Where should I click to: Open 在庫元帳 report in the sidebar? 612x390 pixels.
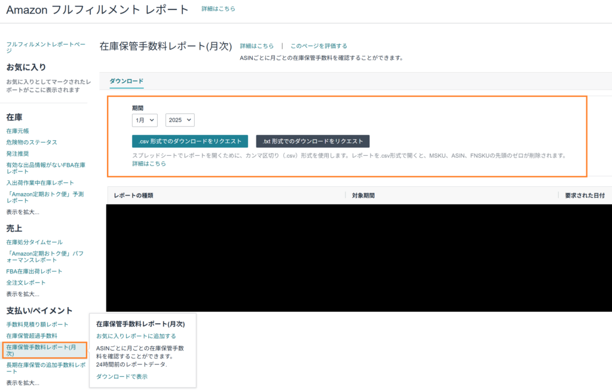[17, 131]
